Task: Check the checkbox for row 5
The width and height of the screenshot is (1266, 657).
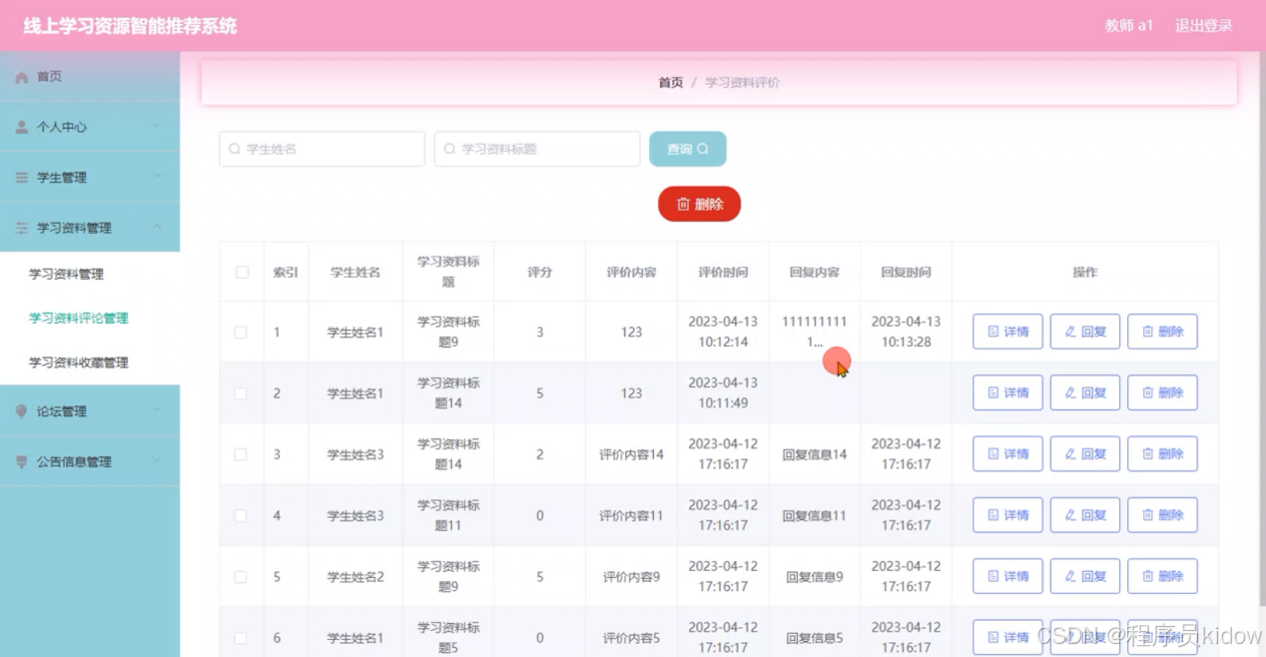Action: pos(241,576)
